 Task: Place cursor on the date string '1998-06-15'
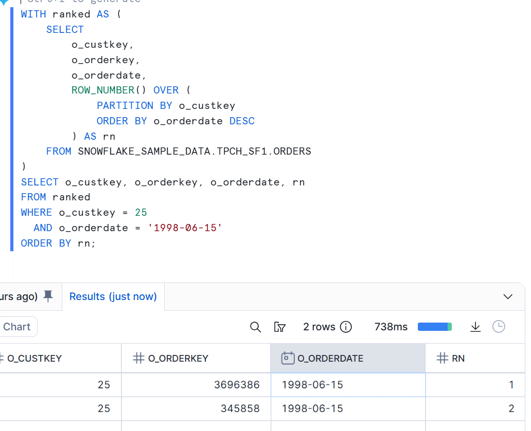tap(185, 228)
